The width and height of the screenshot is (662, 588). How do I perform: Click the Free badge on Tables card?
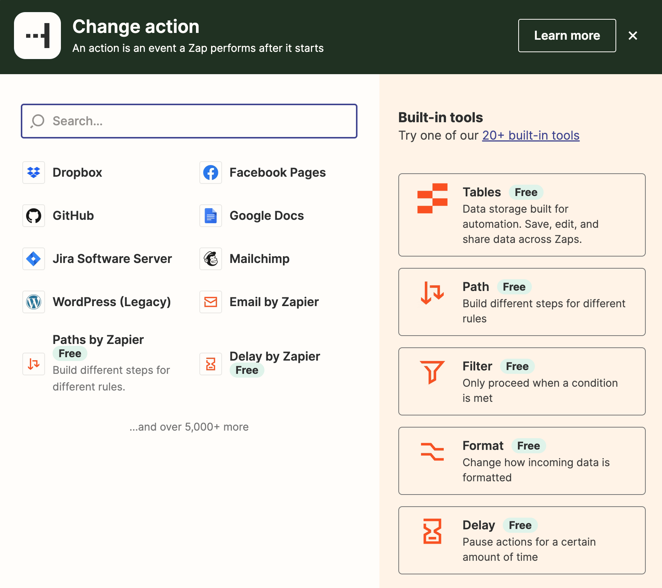(x=526, y=192)
